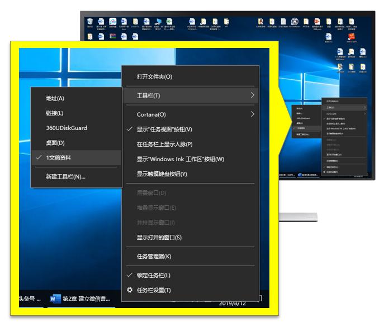Viewport: 384px width, 328px height.
Task: Open the Baidu Netdisk cloud icon on desktop
Action: [x=113, y=23]
